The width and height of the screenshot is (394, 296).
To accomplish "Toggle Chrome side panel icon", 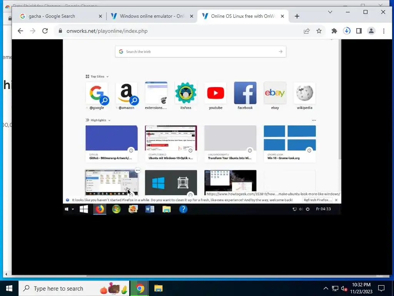I will pos(359,31).
